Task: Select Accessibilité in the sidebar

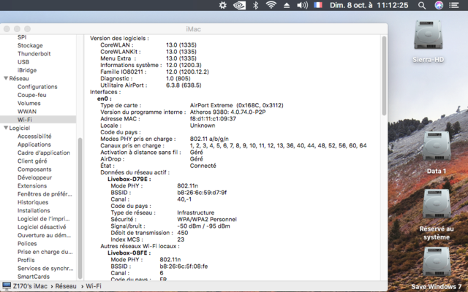Action: [x=34, y=137]
